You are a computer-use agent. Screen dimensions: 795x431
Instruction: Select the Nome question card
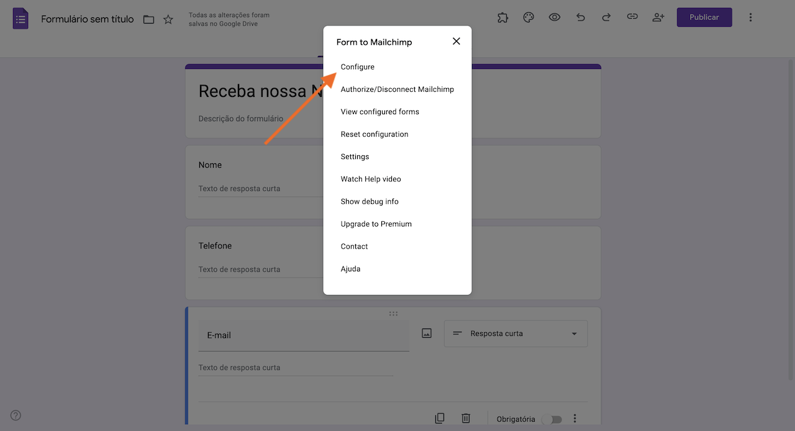393,182
